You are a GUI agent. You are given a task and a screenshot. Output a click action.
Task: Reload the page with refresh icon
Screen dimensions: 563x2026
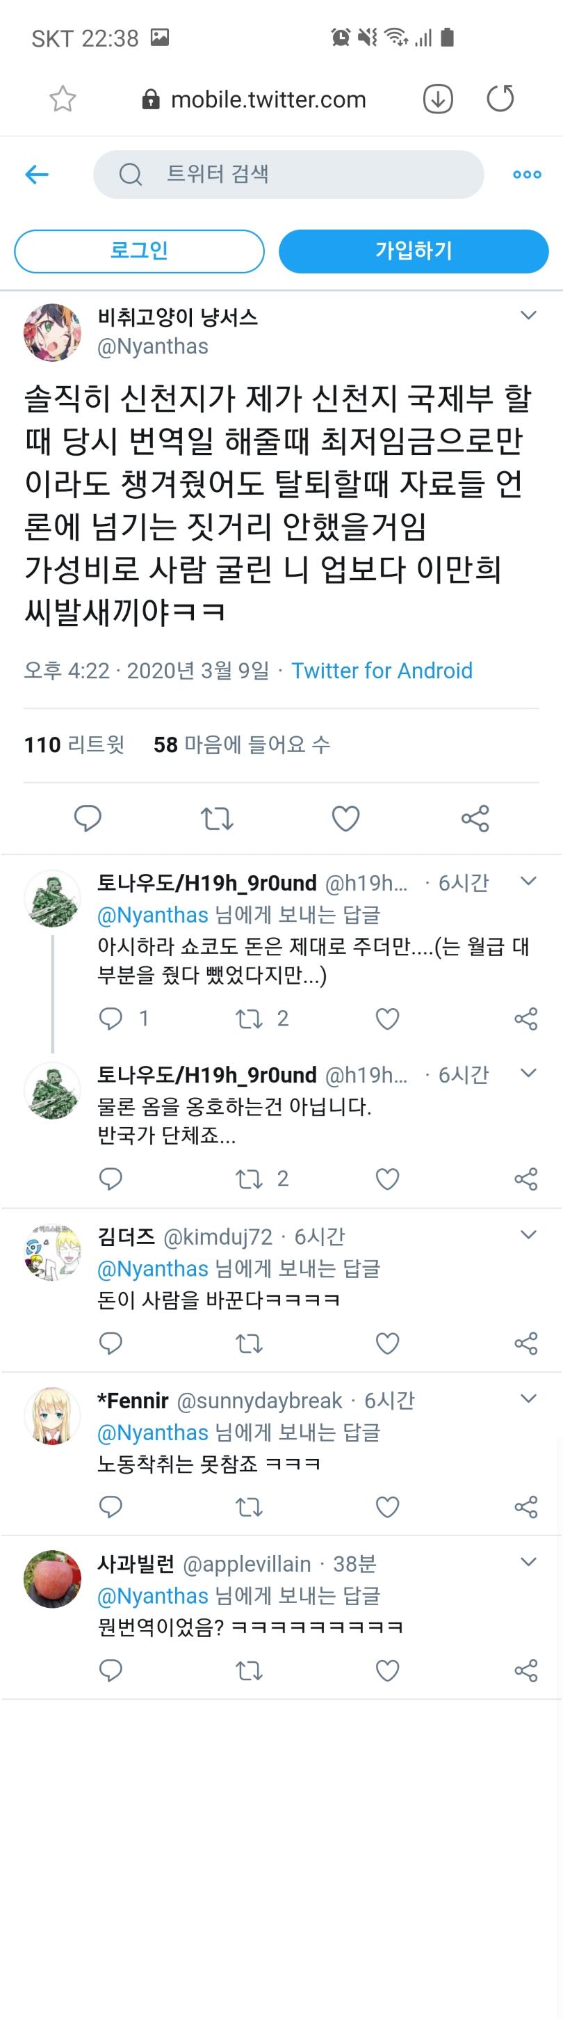(500, 98)
